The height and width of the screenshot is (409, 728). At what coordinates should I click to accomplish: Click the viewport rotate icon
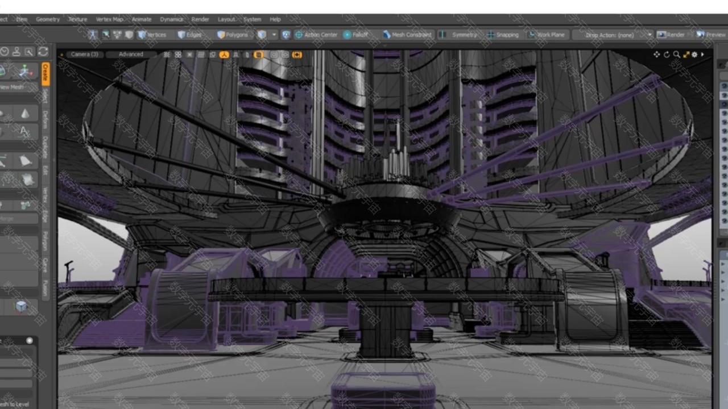click(667, 55)
